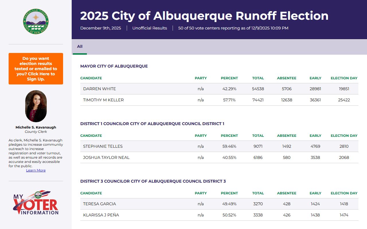Screen dimensions: 367x229
Task: Click the December 9th, 2025 date
Action: [101, 28]
